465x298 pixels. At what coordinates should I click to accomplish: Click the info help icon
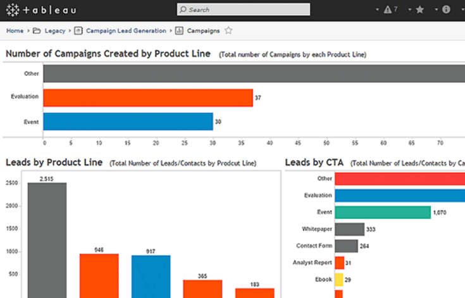[x=446, y=9]
